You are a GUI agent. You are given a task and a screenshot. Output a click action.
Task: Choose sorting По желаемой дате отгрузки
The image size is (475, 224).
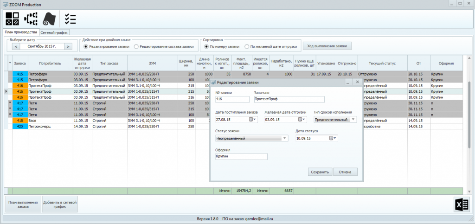247,46
